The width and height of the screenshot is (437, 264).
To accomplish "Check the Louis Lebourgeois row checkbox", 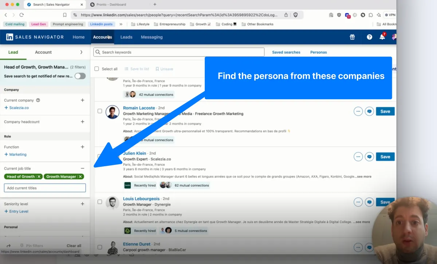I will pyautogui.click(x=100, y=202).
